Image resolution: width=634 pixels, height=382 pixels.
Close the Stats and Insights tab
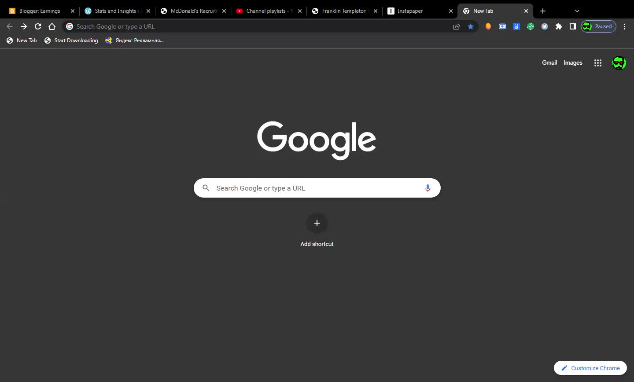pos(148,11)
